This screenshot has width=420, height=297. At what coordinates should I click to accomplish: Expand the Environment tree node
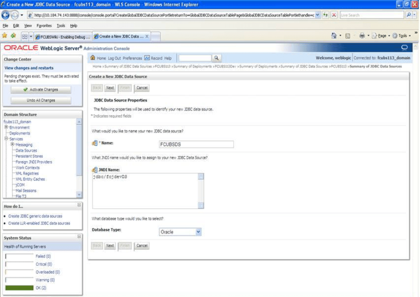[x=6, y=127]
